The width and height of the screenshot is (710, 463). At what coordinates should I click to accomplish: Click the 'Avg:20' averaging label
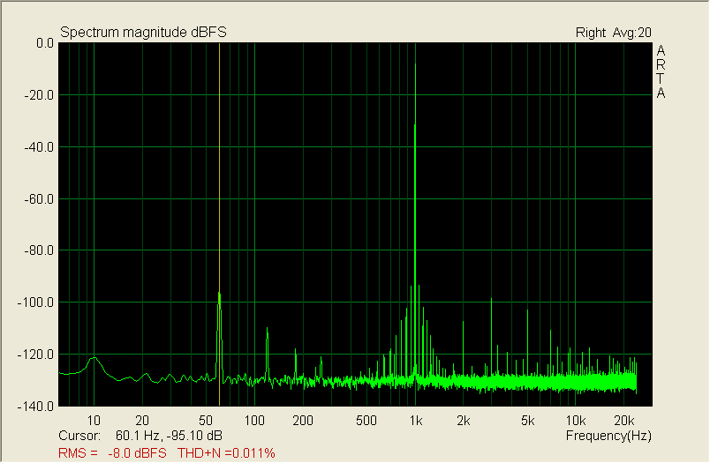pos(632,33)
